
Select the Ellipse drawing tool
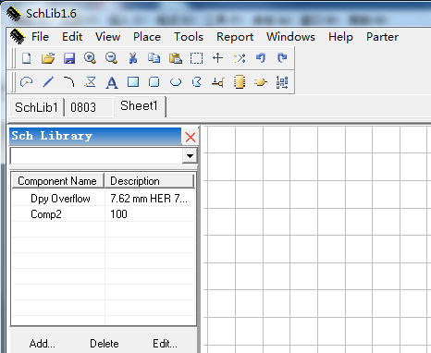tap(176, 82)
